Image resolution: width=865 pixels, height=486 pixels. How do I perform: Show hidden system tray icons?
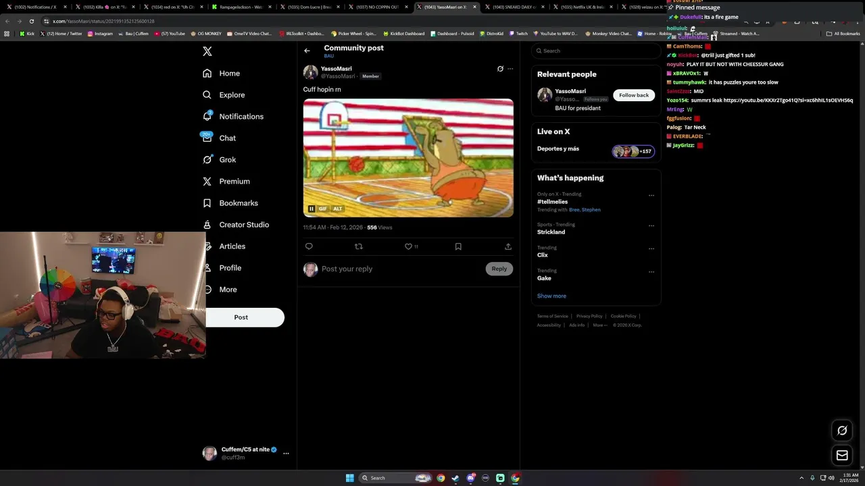point(802,478)
